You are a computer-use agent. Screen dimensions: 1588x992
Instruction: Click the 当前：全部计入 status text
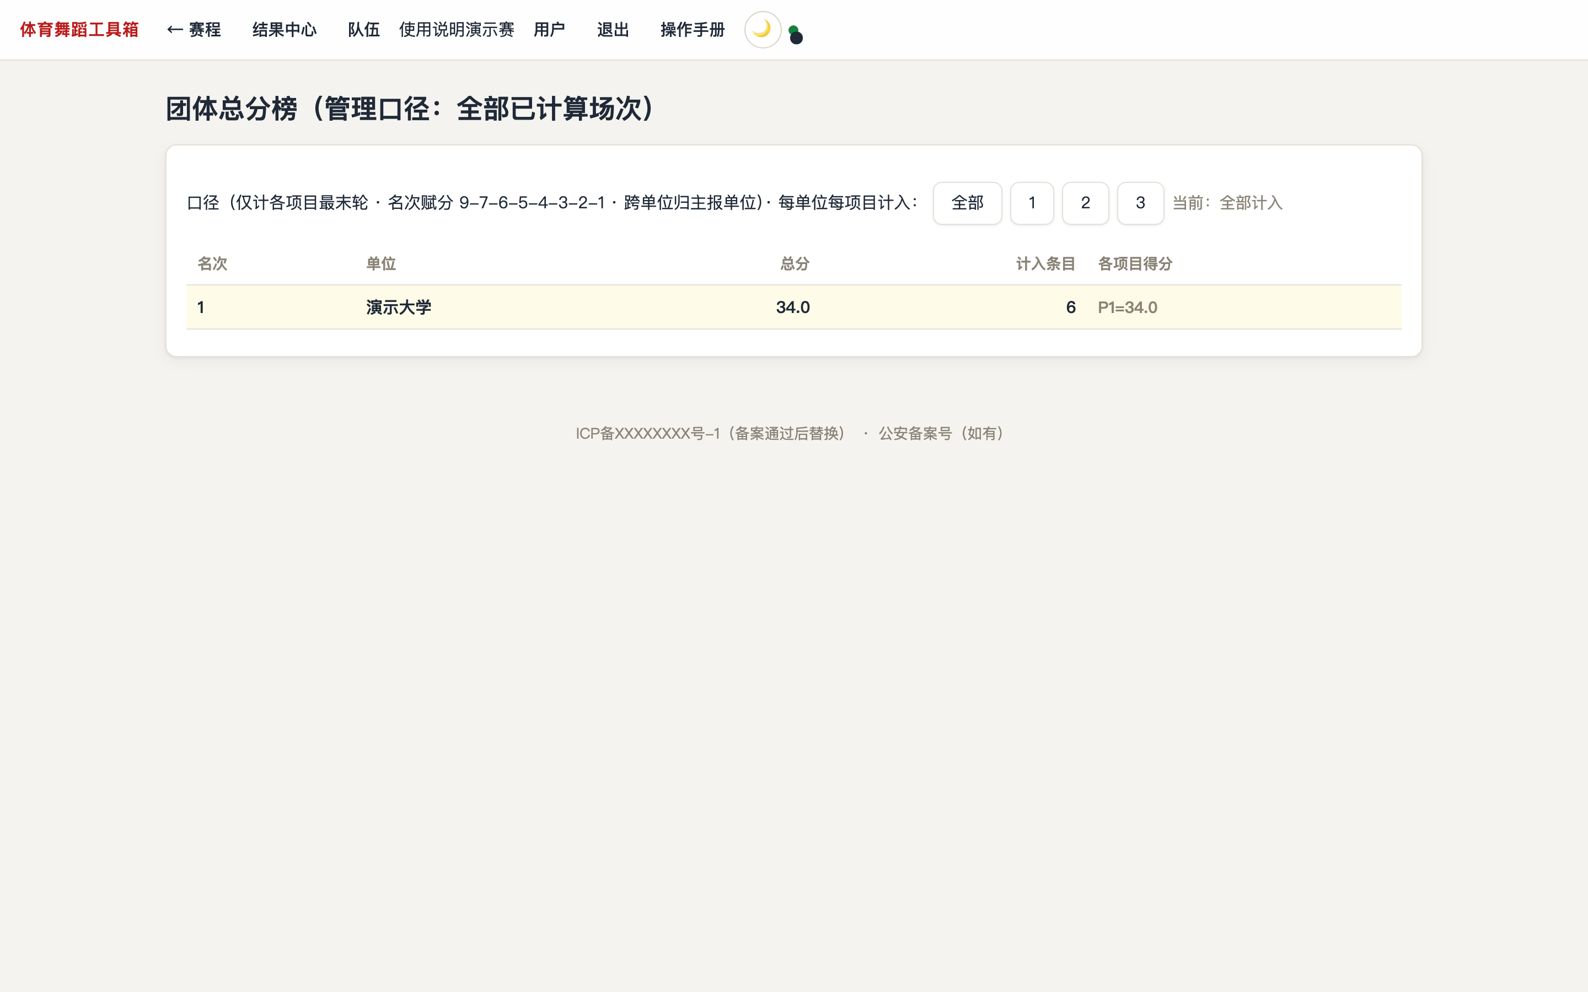coord(1227,203)
